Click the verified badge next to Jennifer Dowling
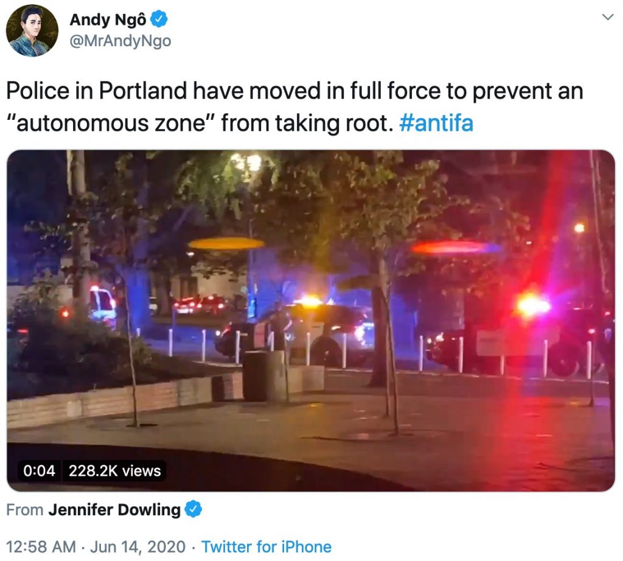The width and height of the screenshot is (623, 561). [193, 510]
